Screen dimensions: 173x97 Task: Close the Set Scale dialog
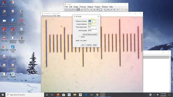(x=98, y=16)
